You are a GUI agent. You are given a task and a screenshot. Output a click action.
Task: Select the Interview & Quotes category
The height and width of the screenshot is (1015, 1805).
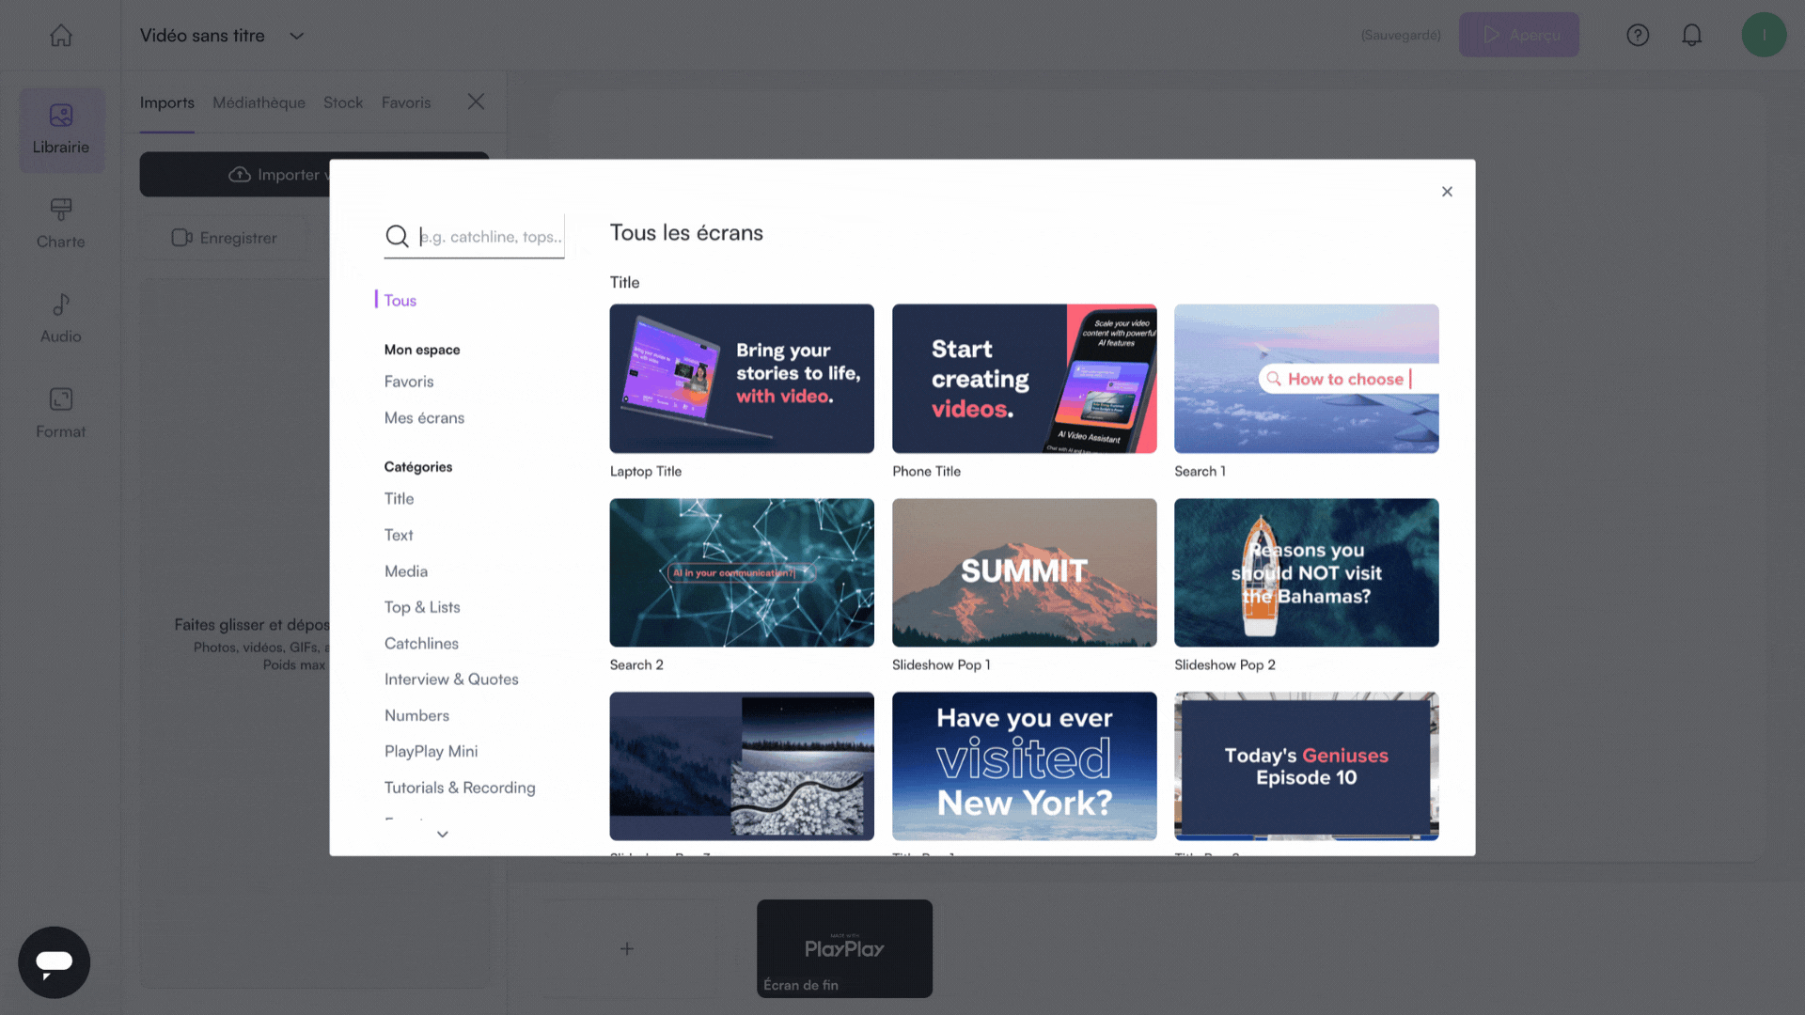coord(451,679)
